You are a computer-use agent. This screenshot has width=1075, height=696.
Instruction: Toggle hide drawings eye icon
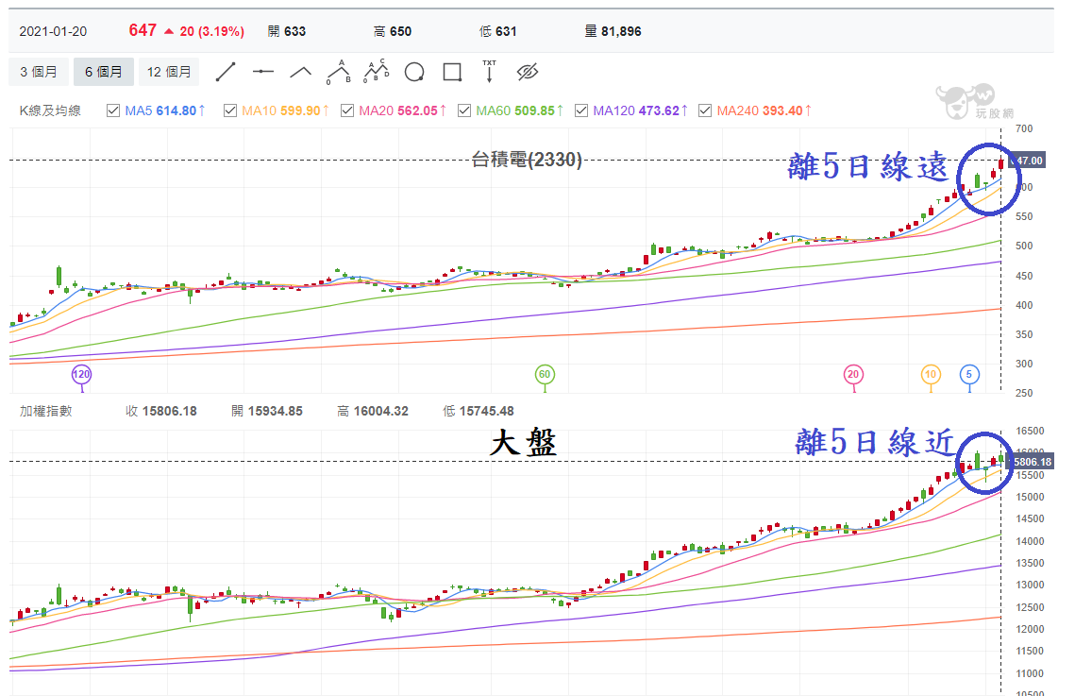point(528,72)
